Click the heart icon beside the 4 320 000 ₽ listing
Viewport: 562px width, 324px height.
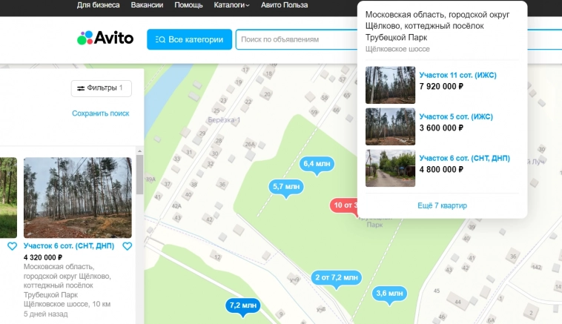click(x=128, y=246)
